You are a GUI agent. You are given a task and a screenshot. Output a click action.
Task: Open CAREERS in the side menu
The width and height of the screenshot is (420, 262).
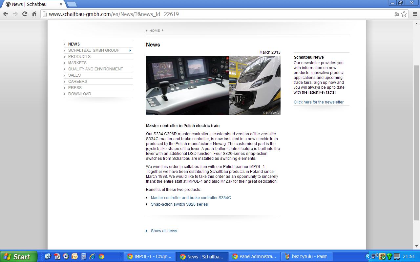tap(78, 81)
